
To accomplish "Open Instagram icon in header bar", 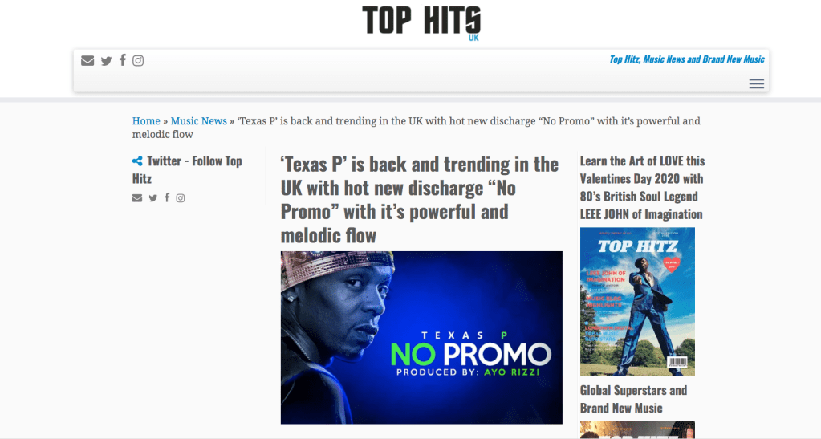I will (138, 61).
